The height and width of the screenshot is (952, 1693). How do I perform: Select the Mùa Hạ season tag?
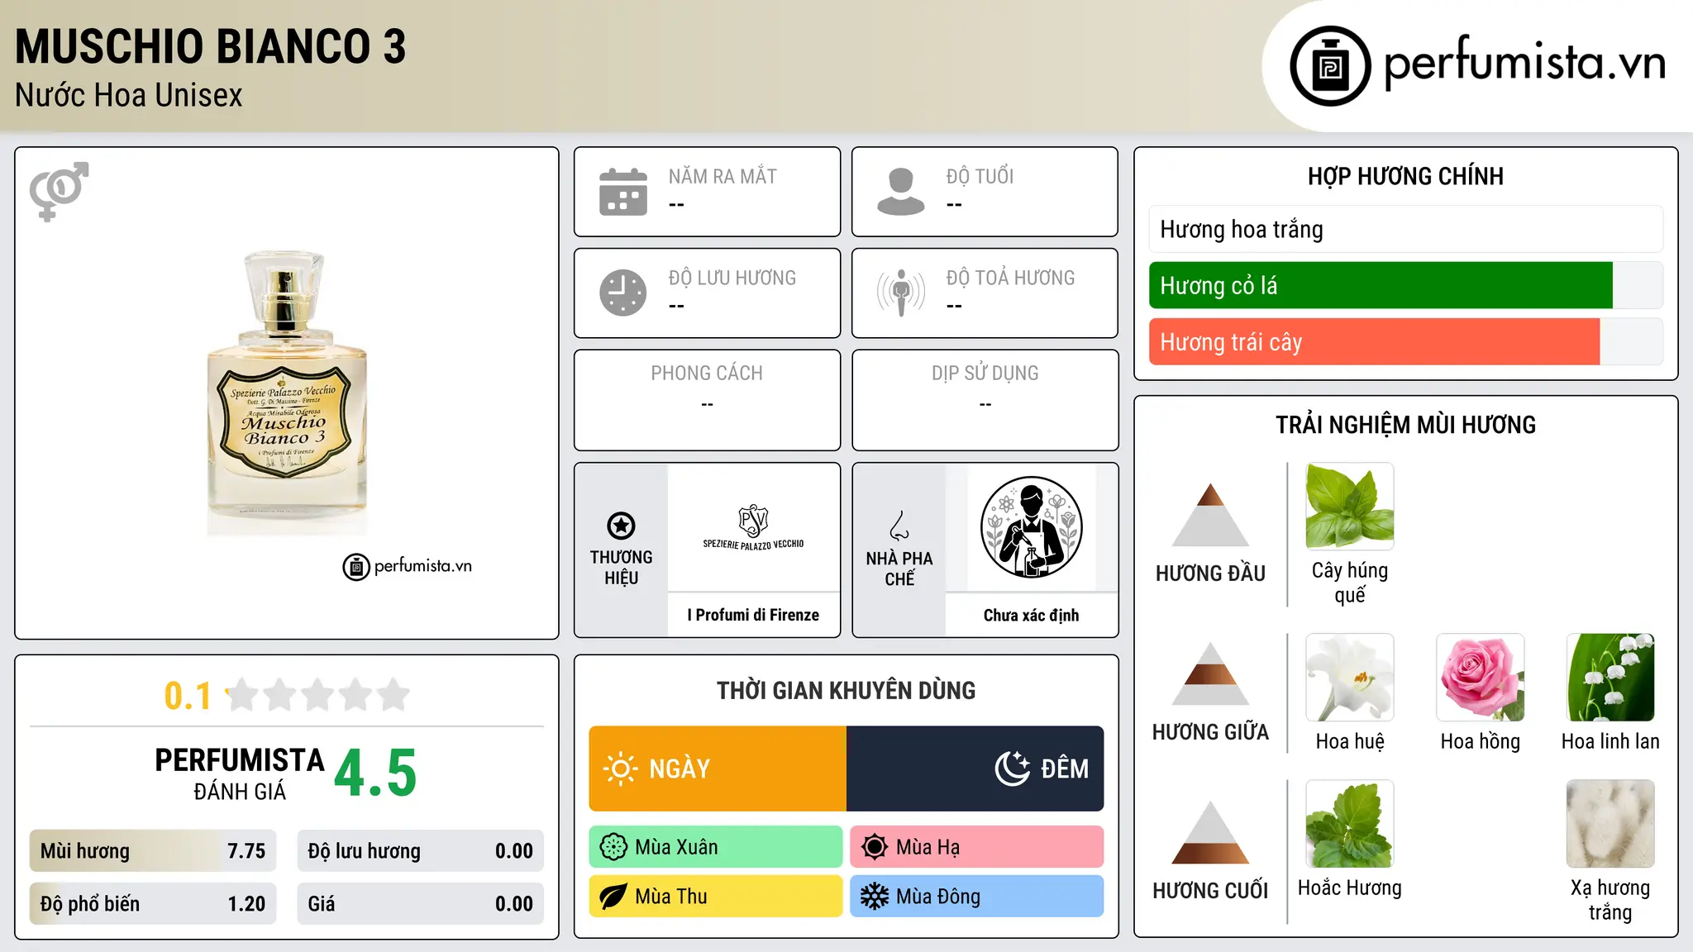[977, 847]
